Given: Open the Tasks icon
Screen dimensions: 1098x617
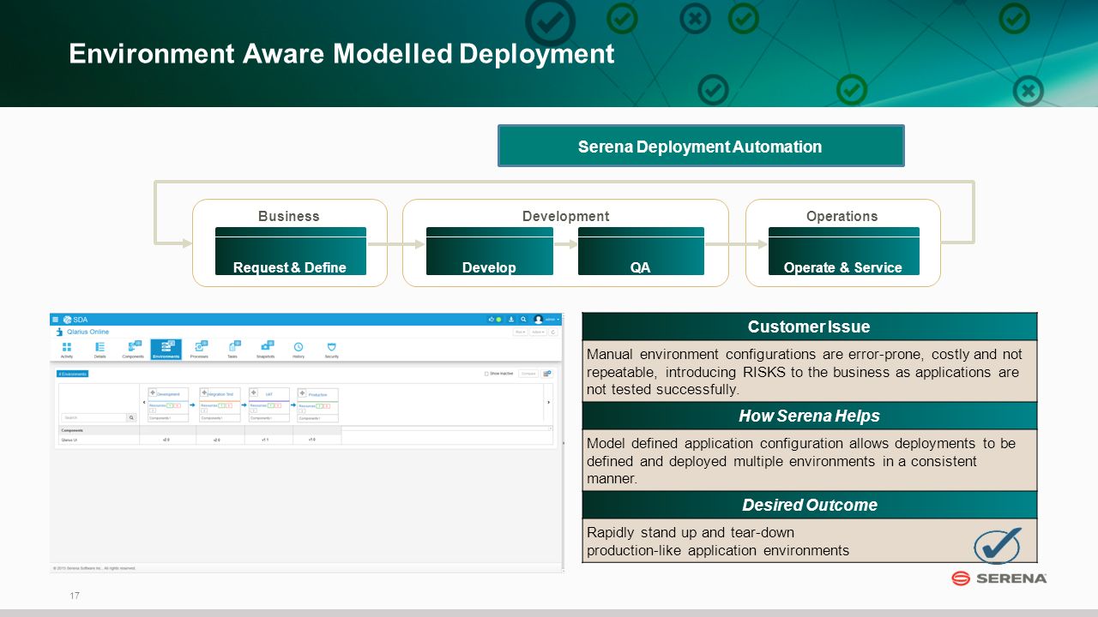Looking at the screenshot, I should click(x=232, y=349).
